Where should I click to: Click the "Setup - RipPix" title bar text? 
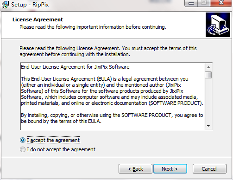[x=30, y=5]
